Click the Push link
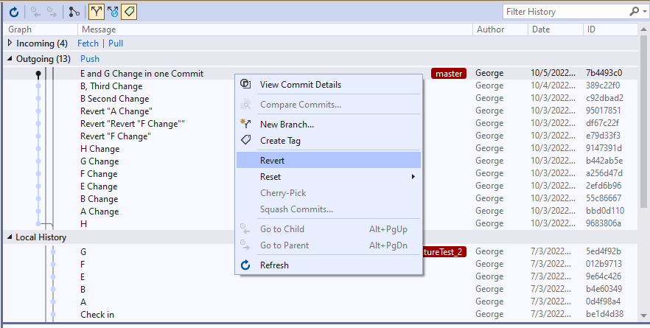650x328 pixels. pos(90,59)
